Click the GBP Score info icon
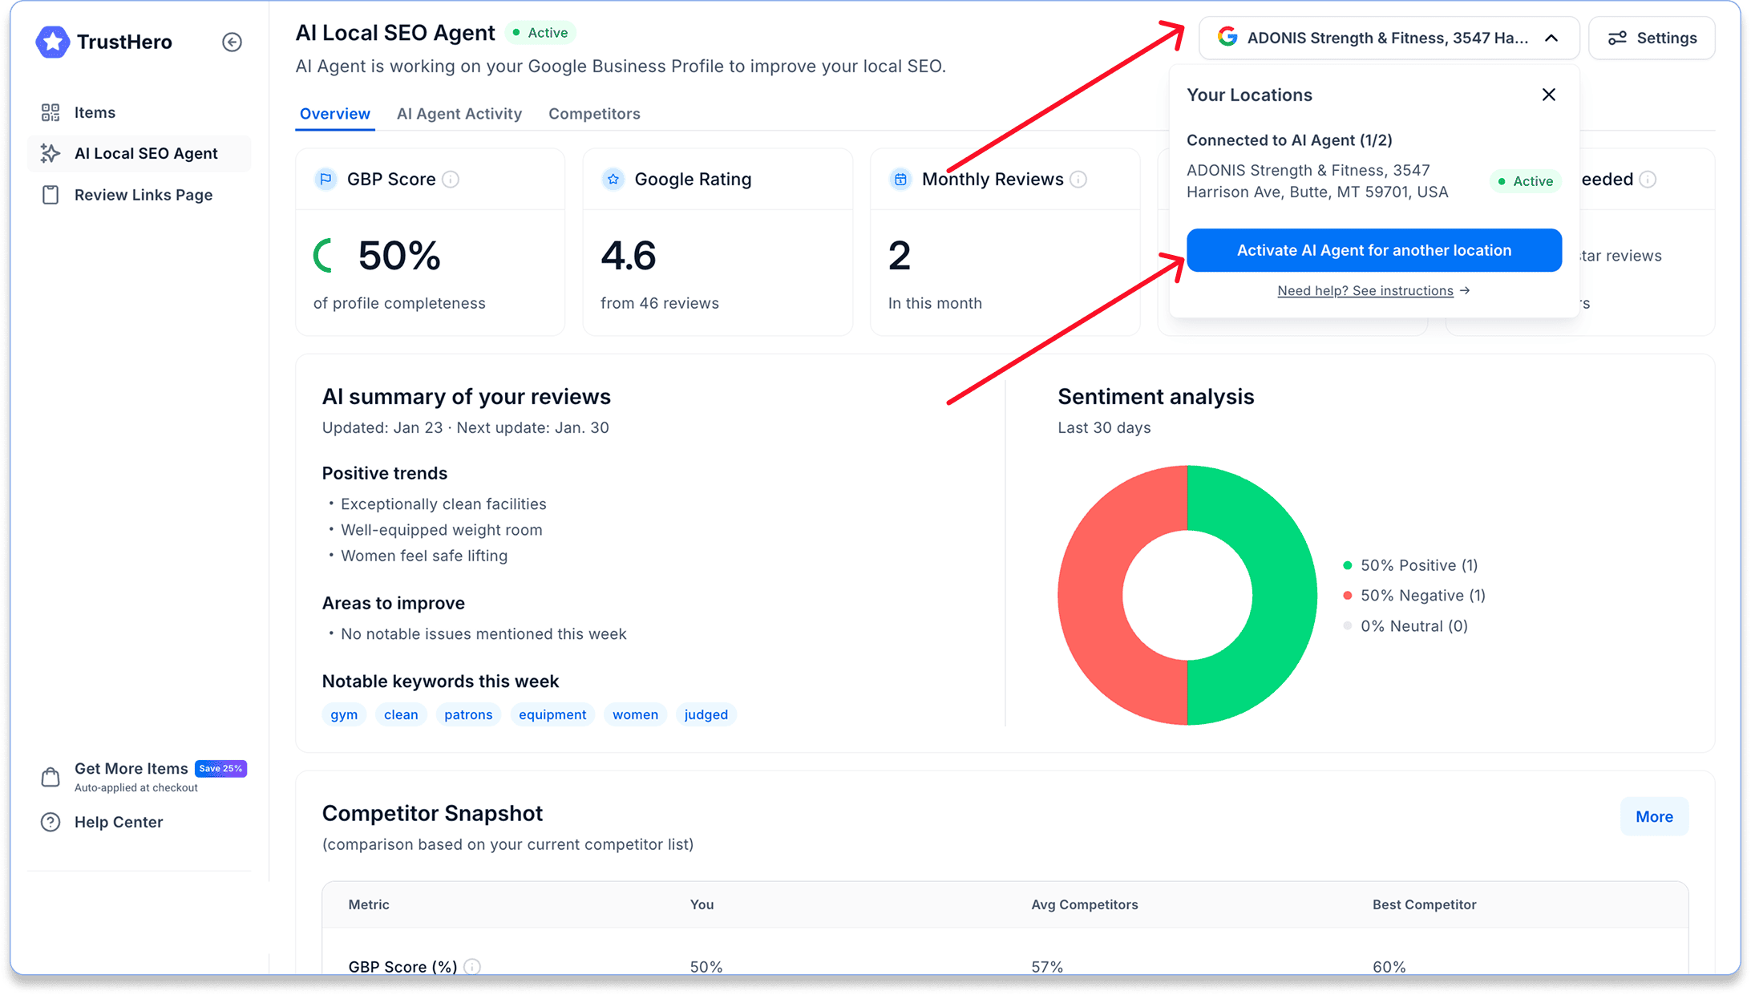 click(451, 179)
